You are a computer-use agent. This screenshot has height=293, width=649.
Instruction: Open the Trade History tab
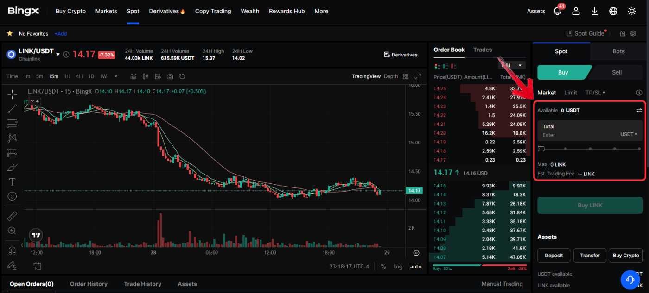point(143,284)
